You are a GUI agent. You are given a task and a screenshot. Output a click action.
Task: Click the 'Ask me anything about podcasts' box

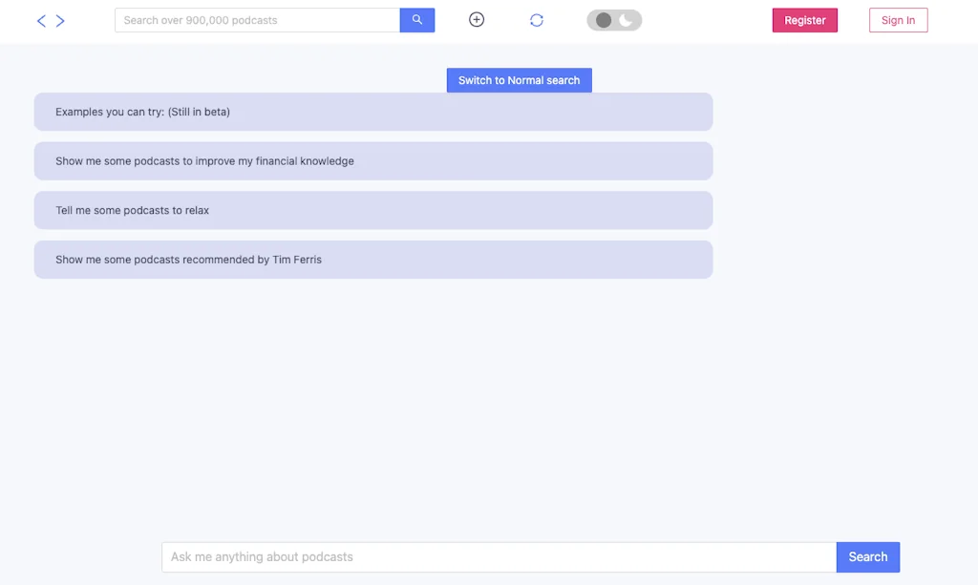(497, 556)
